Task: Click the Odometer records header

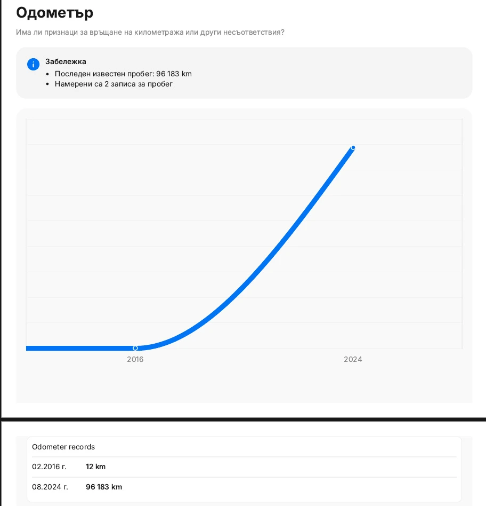Action: (x=63, y=447)
